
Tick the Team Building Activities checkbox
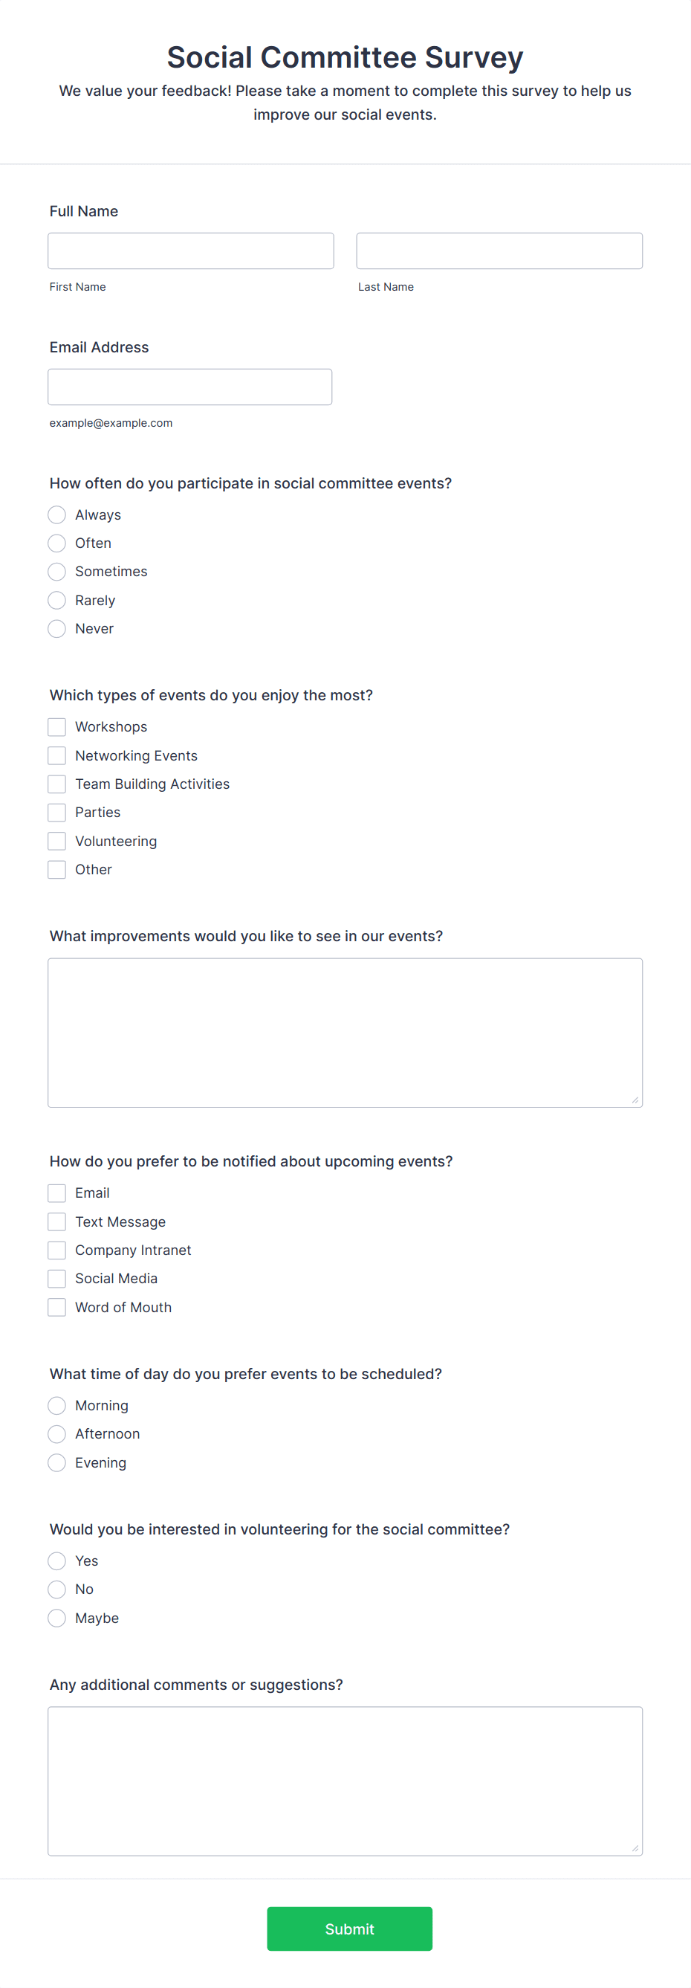[x=57, y=784]
